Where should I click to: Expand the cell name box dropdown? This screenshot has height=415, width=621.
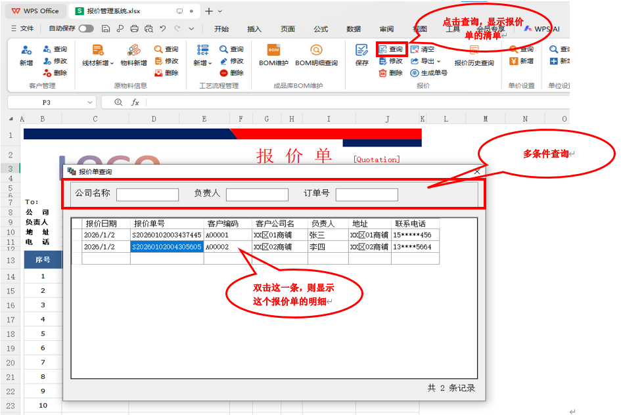pyautogui.click(x=90, y=102)
